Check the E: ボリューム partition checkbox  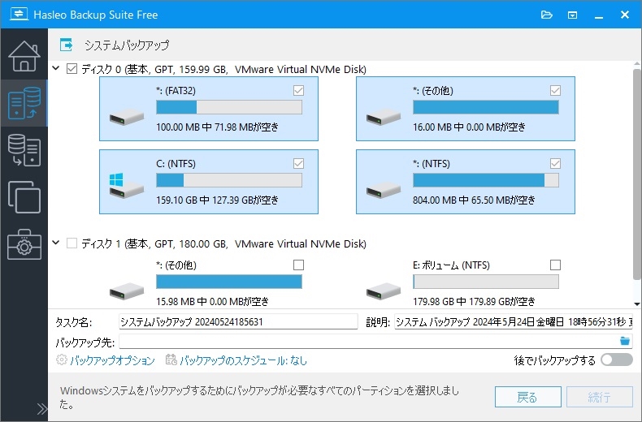tap(555, 265)
